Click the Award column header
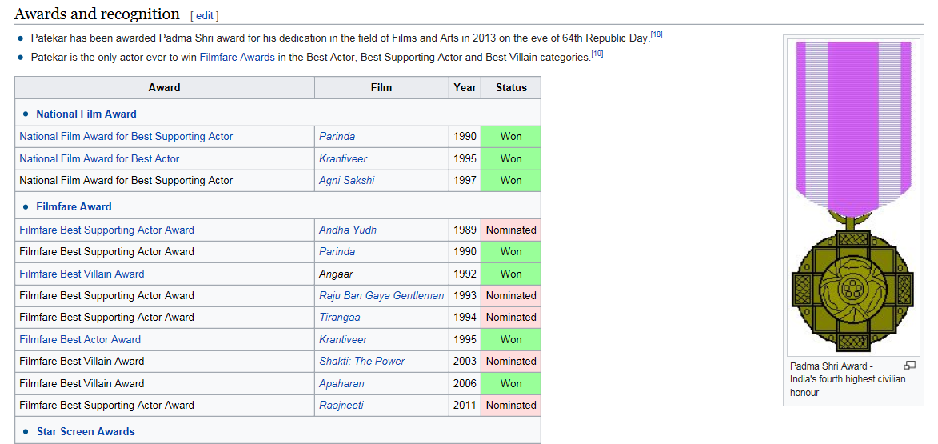This screenshot has width=938, height=444. [165, 87]
